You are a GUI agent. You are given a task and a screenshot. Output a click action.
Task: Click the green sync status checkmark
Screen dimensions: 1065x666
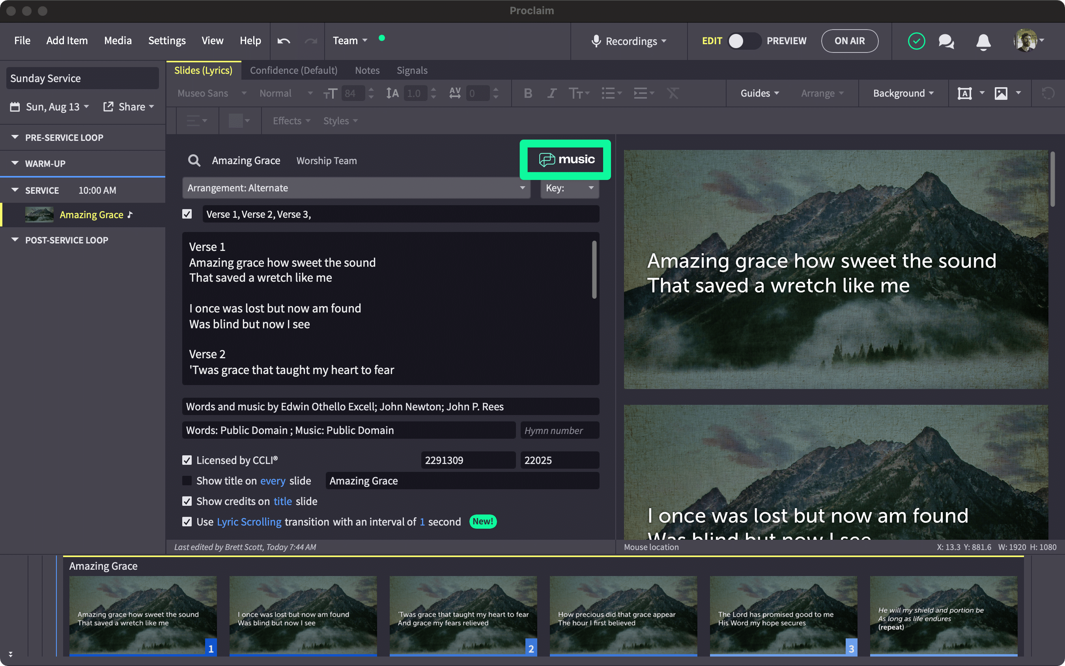pyautogui.click(x=916, y=41)
